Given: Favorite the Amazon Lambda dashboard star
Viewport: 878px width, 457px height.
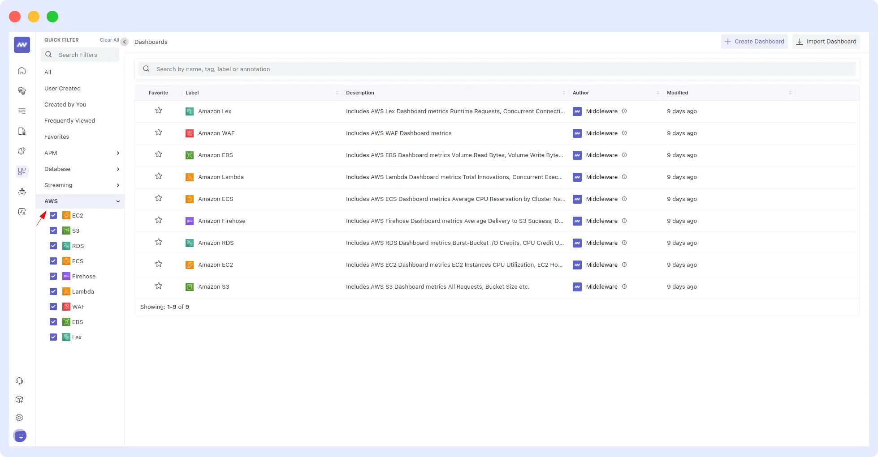Looking at the screenshot, I should click(x=159, y=176).
